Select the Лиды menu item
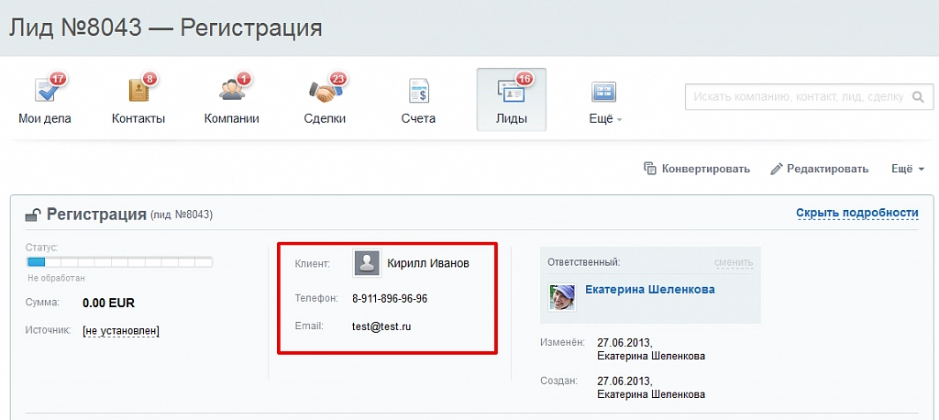Screen dimensions: 939x420 click(511, 99)
